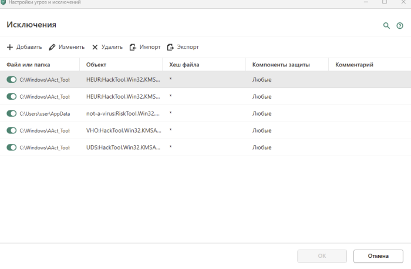
Task: Click the asterisk hash in the not-a-virus:RiskTool row
Action: point(170,113)
